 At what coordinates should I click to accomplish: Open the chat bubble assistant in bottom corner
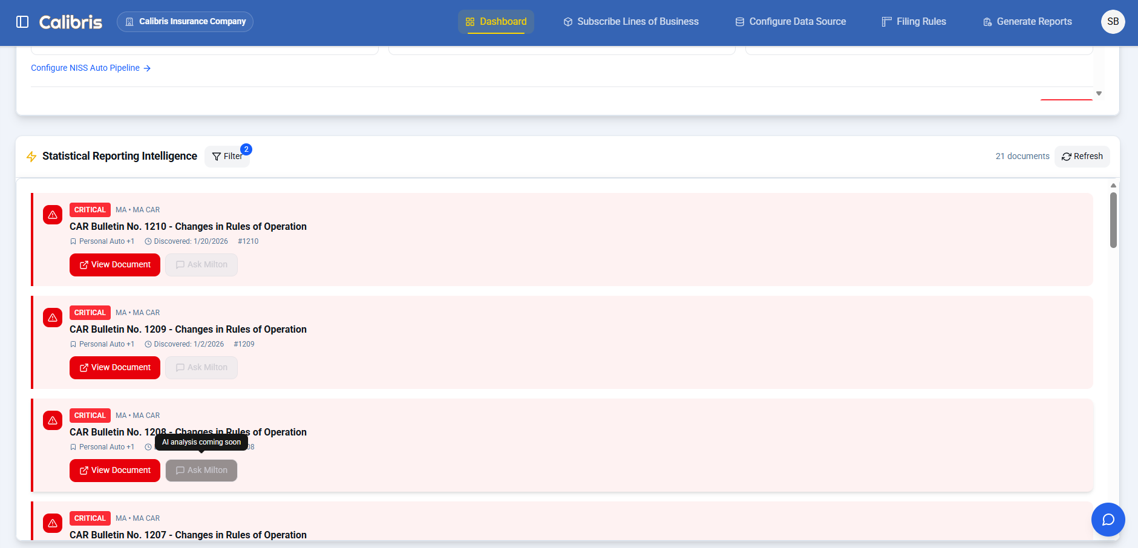click(1108, 519)
